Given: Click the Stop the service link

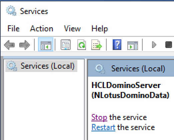Looking at the screenshot, I should point(99,117).
